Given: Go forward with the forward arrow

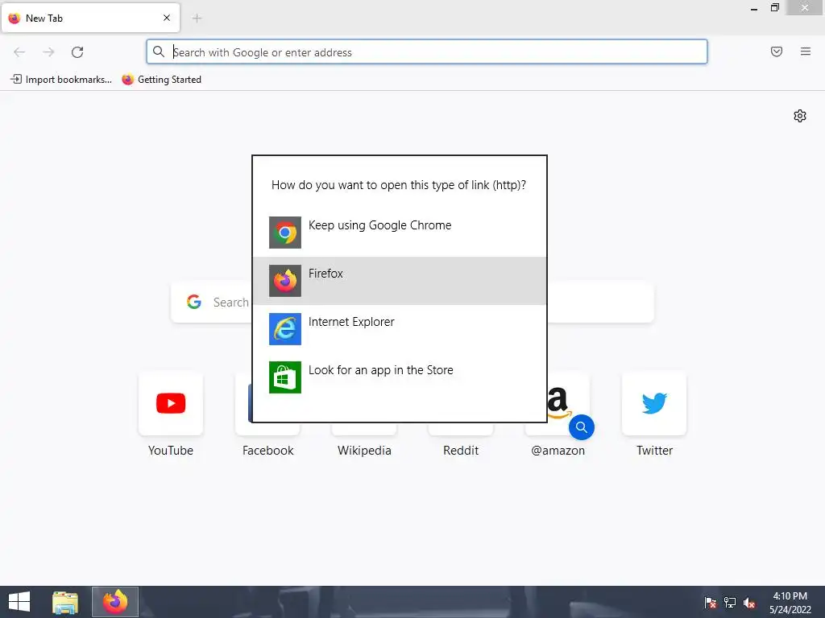Looking at the screenshot, I should [x=48, y=52].
